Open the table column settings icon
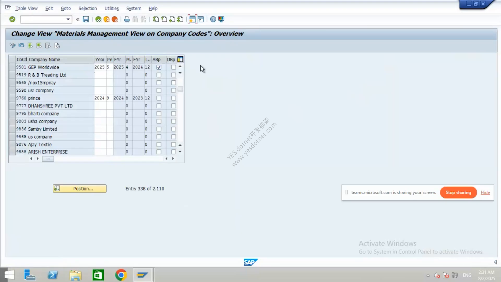Screen dimensions: 501x282 [x=180, y=59]
